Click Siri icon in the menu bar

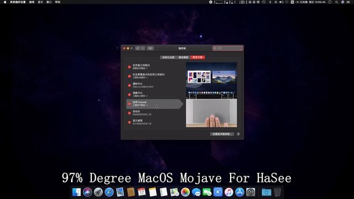(342, 2)
